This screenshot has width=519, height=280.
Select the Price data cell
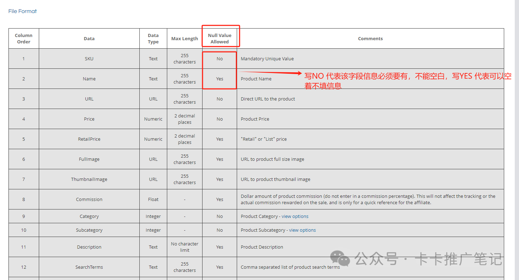(x=89, y=119)
